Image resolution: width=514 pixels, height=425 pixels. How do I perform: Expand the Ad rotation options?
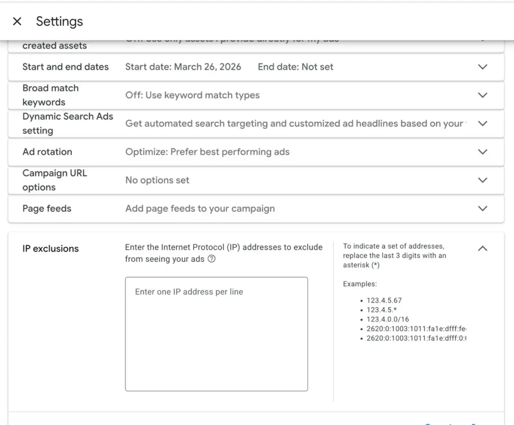pyautogui.click(x=482, y=152)
